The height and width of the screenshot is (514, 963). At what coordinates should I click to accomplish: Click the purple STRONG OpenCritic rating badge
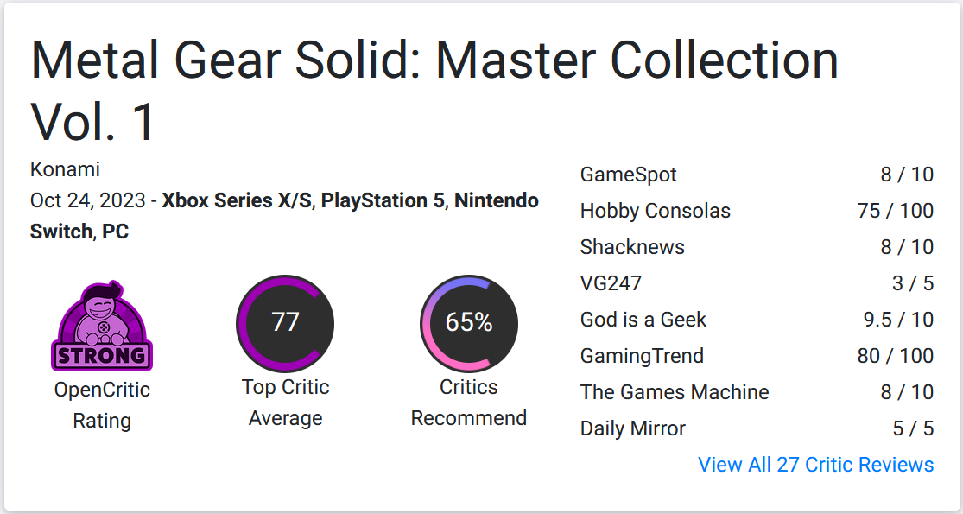pos(102,326)
